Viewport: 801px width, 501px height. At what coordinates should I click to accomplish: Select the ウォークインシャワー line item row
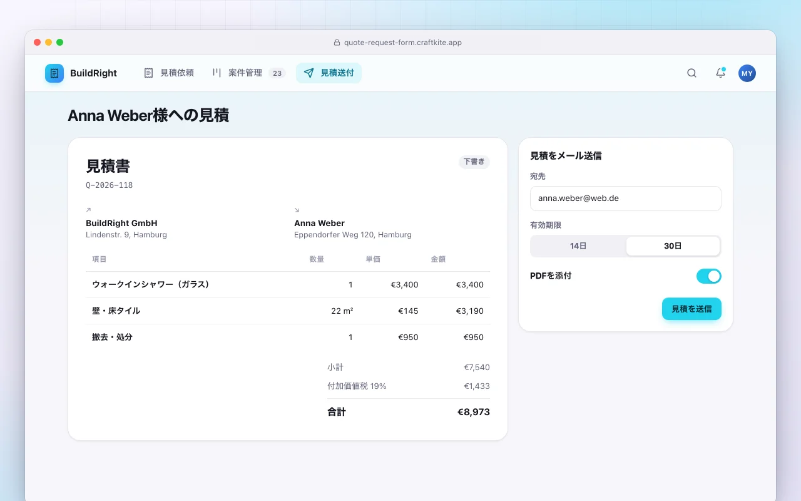pyautogui.click(x=288, y=285)
